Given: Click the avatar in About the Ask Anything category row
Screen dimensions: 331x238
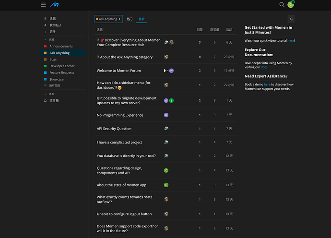Looking at the screenshot, I should tap(166, 57).
